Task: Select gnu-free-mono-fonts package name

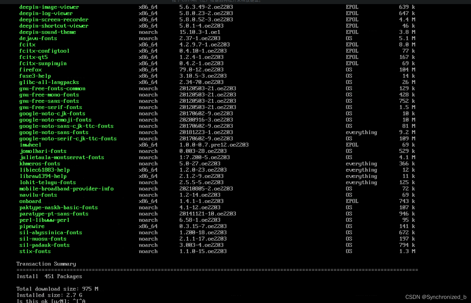Action: 49,95
